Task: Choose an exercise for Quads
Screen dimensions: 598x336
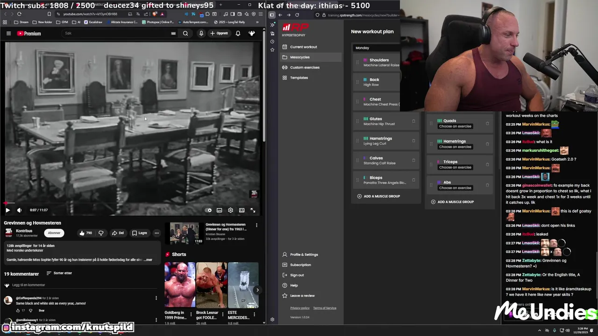Action: 455,126
